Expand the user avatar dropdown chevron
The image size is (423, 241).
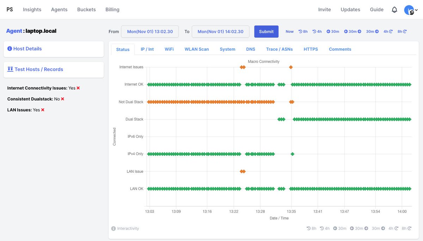pyautogui.click(x=416, y=10)
